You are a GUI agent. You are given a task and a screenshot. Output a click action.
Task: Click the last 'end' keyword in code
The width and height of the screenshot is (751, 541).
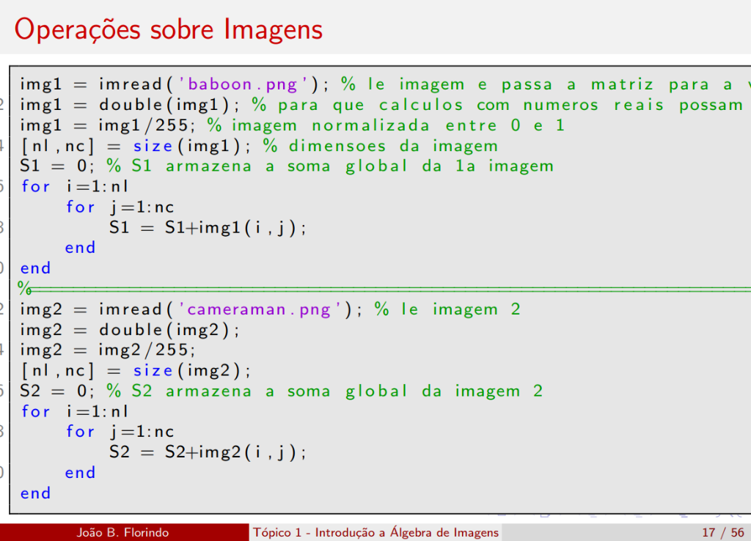pyautogui.click(x=36, y=493)
